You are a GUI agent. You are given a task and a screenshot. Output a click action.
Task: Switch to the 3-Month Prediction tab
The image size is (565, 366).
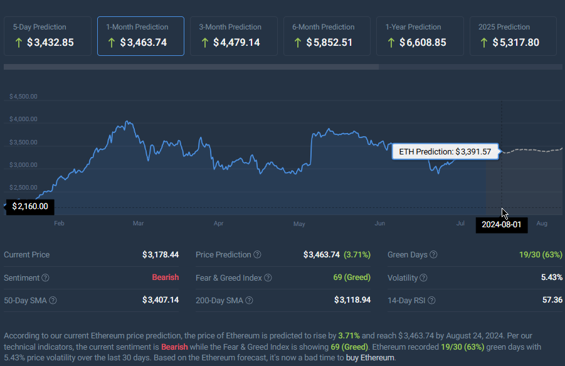pyautogui.click(x=234, y=36)
